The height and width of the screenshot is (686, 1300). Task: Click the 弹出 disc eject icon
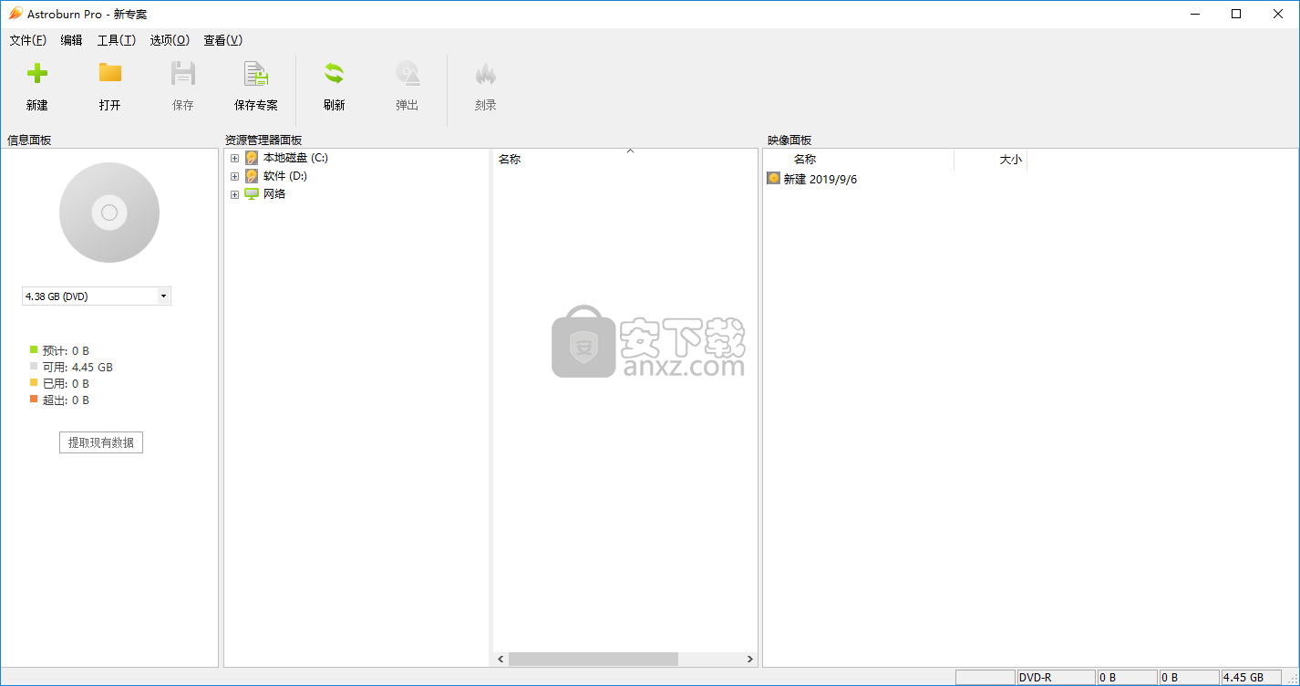[408, 74]
